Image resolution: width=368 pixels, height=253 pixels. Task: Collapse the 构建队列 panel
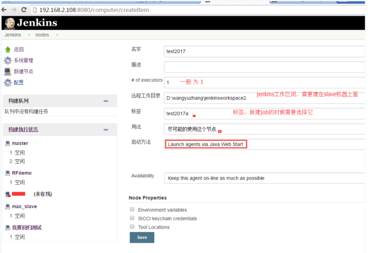tap(106, 101)
